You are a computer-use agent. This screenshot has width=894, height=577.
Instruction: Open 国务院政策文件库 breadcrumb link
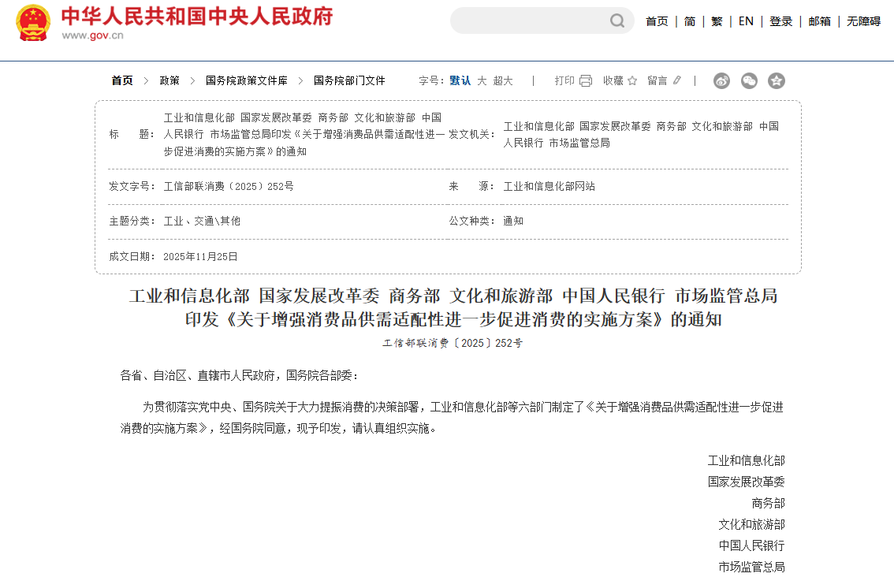pyautogui.click(x=247, y=80)
